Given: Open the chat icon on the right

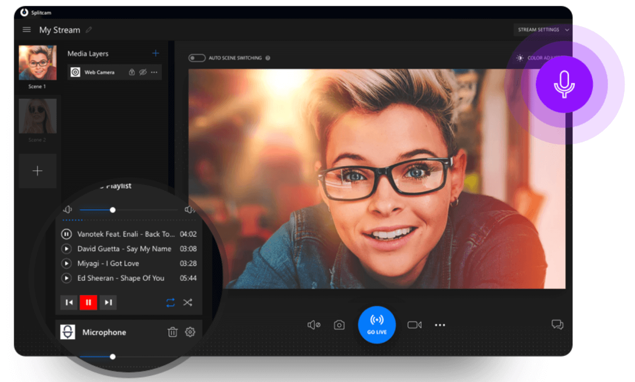Looking at the screenshot, I should [x=558, y=325].
